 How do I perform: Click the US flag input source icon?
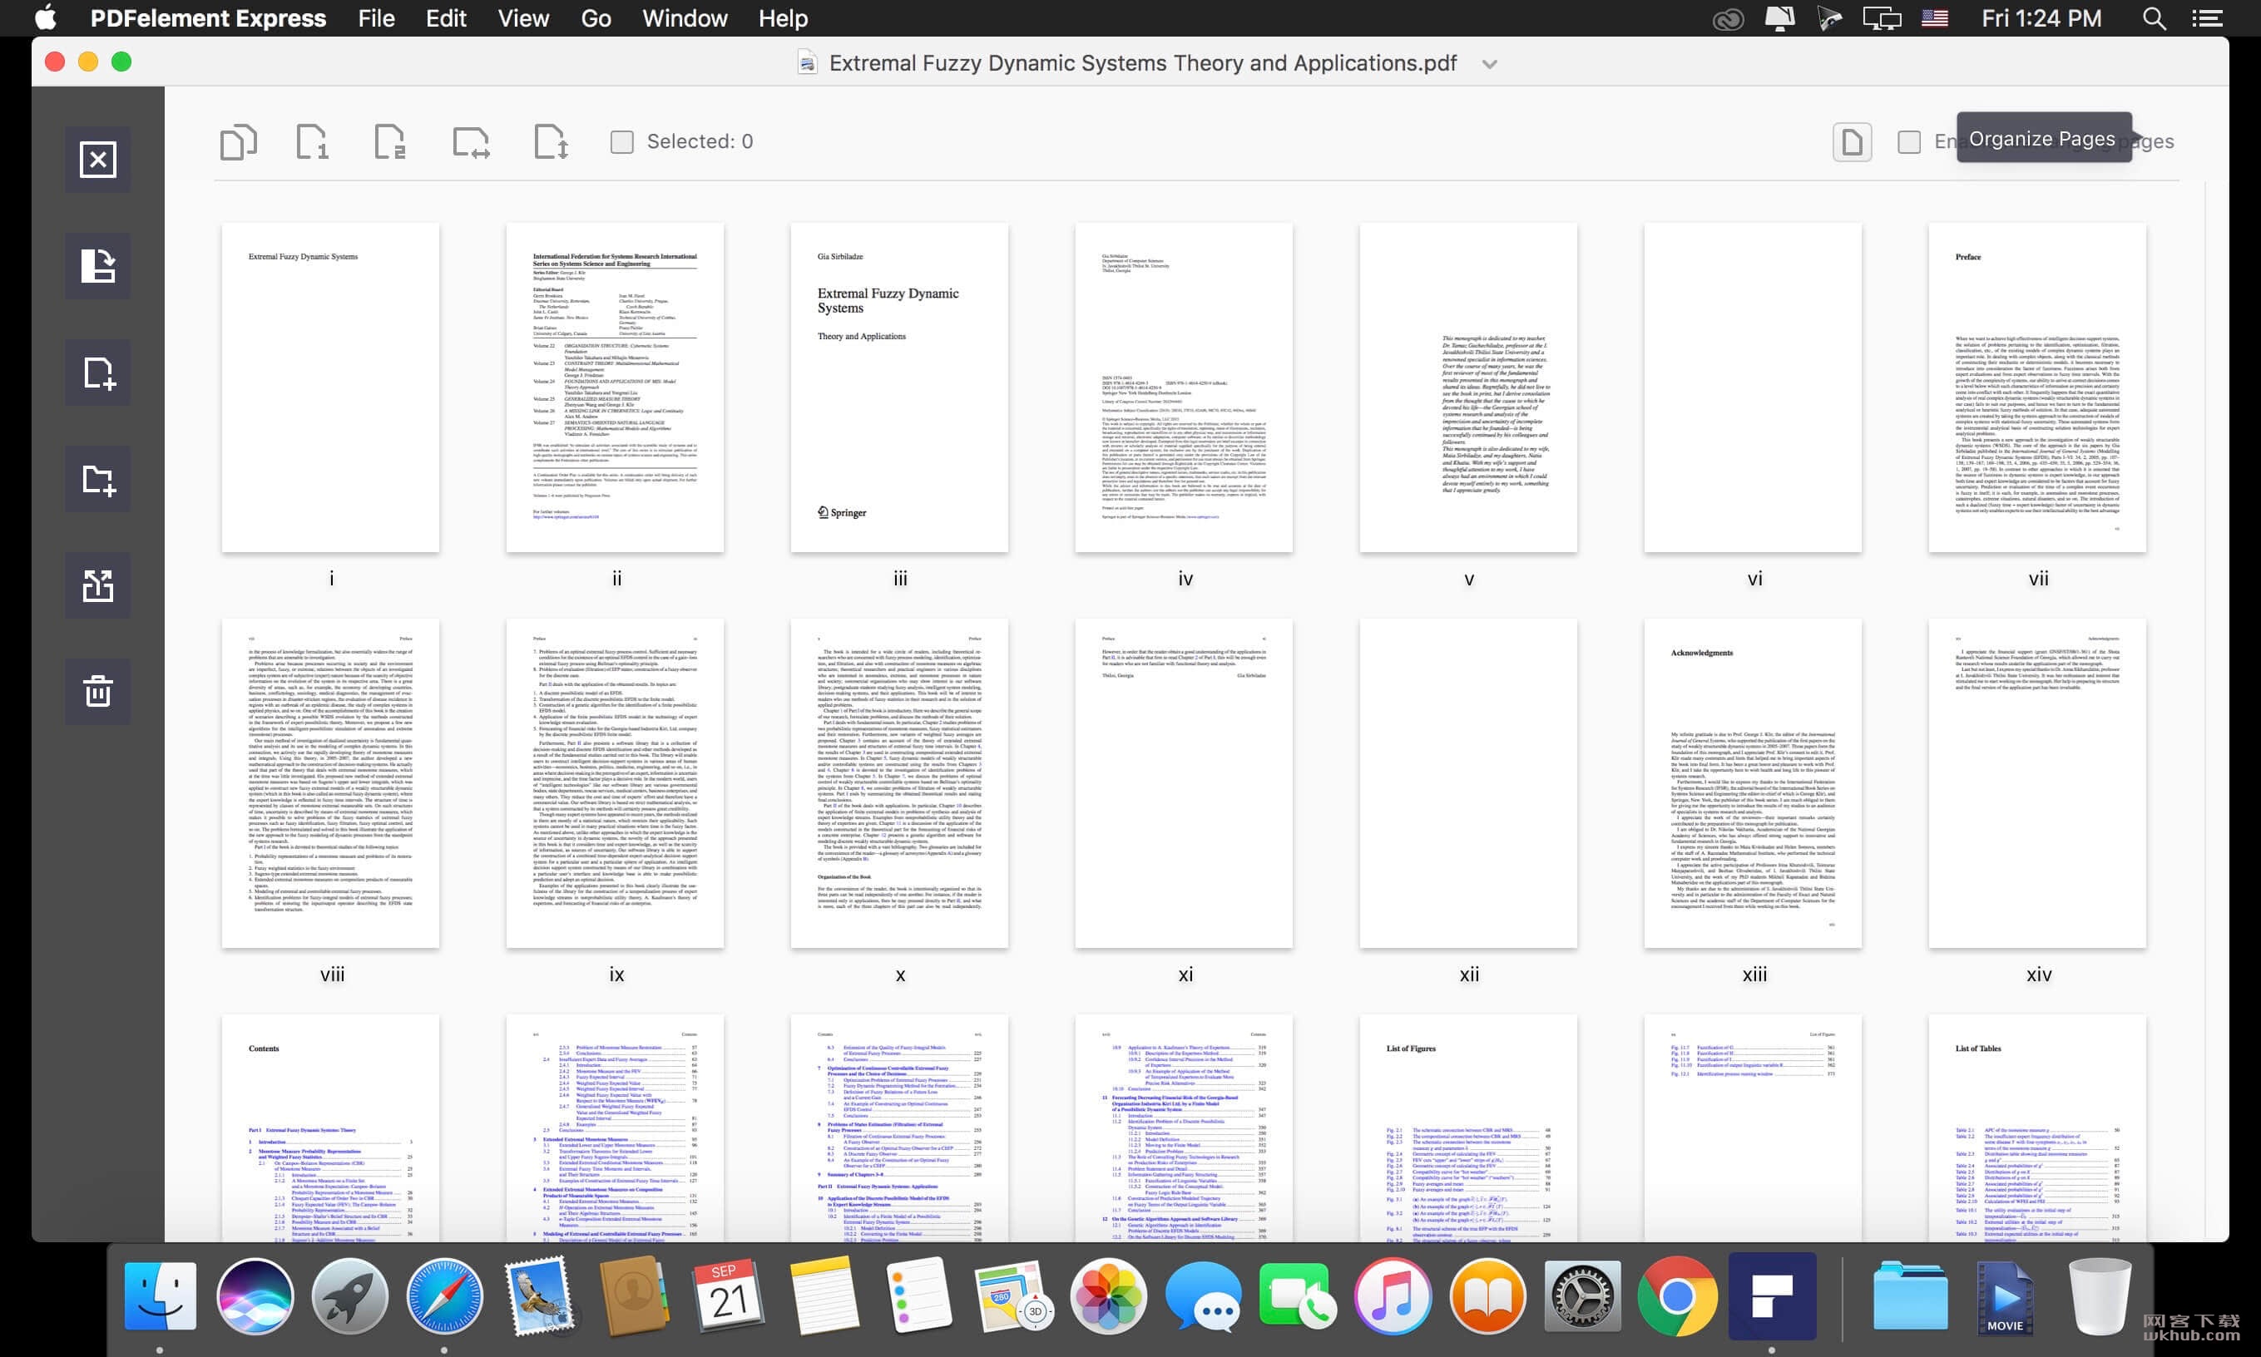[x=1934, y=18]
